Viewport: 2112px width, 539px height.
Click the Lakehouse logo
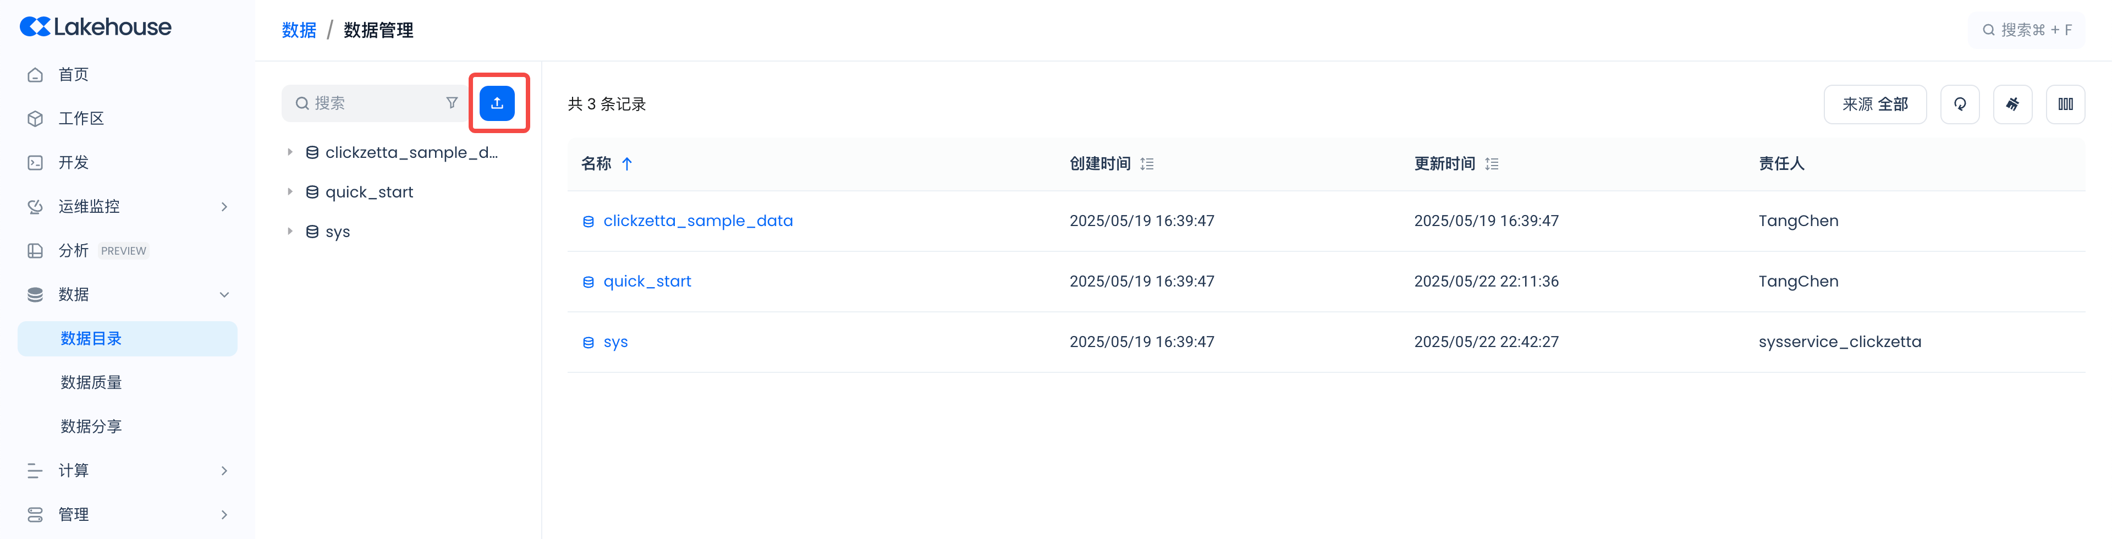click(x=96, y=27)
